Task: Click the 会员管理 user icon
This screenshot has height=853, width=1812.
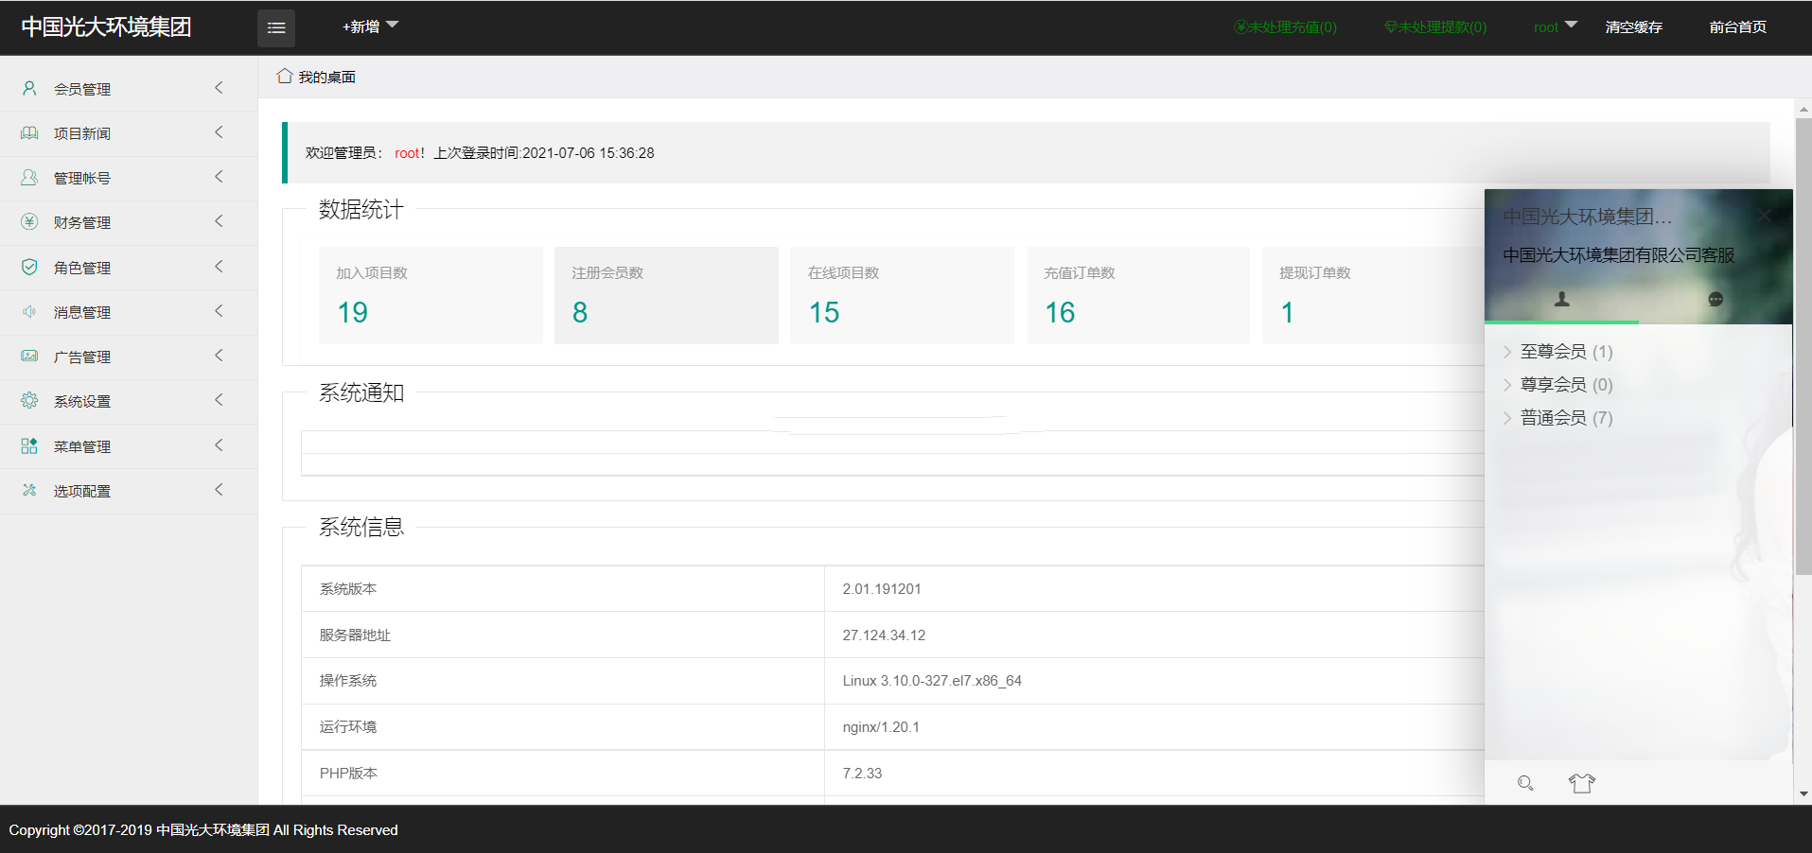Action: coord(29,88)
